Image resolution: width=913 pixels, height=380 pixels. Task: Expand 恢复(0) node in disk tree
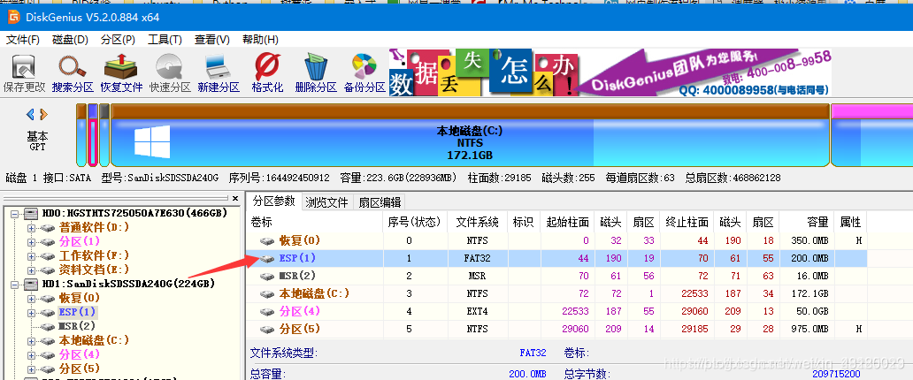pyautogui.click(x=32, y=299)
